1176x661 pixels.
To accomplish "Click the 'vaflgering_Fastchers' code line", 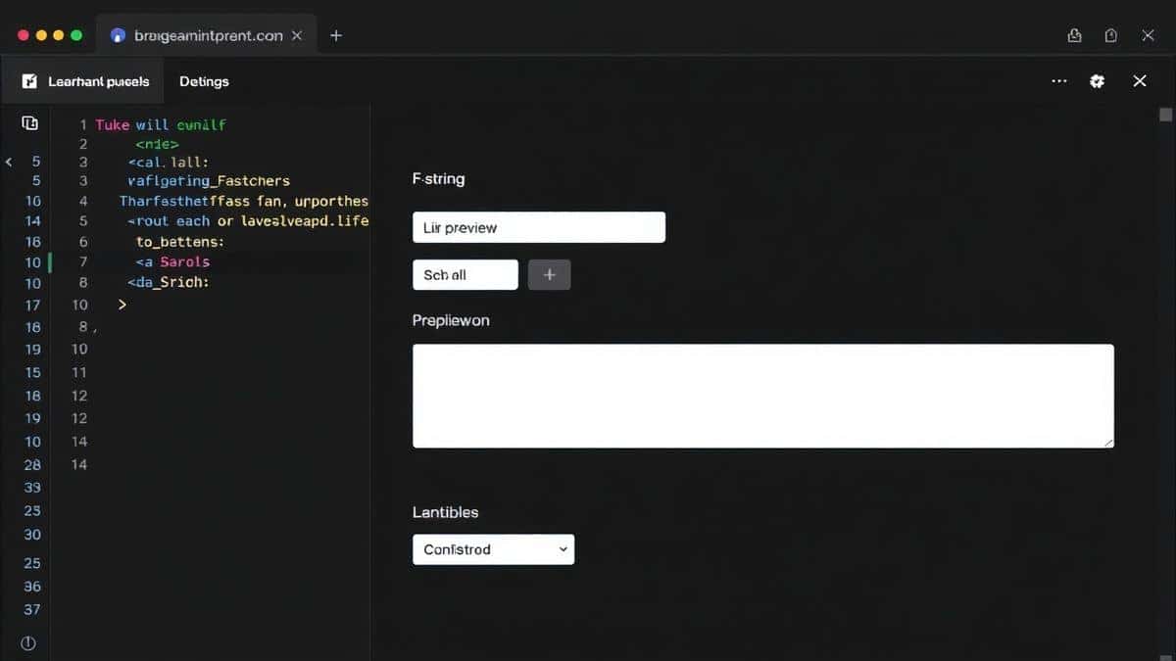I will coord(209,180).
